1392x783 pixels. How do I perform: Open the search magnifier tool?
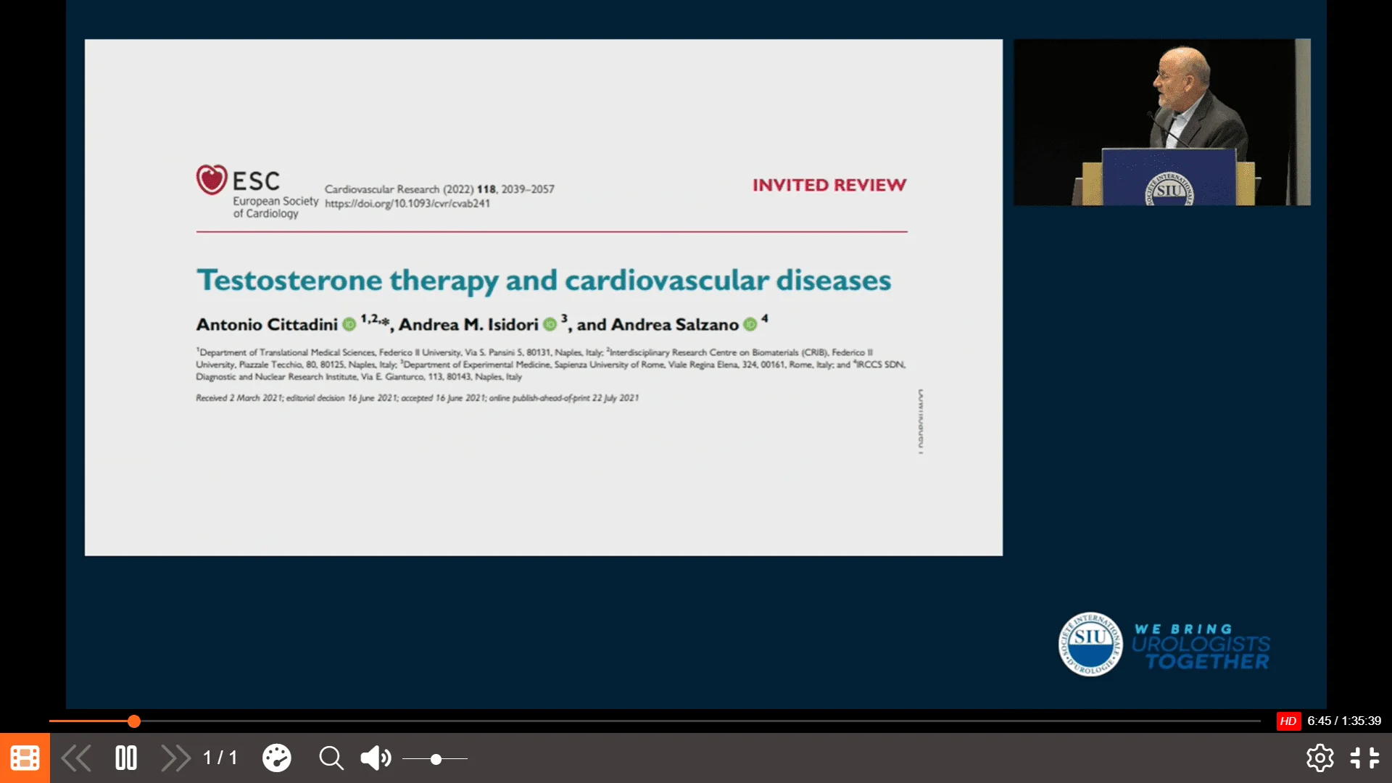pos(331,758)
